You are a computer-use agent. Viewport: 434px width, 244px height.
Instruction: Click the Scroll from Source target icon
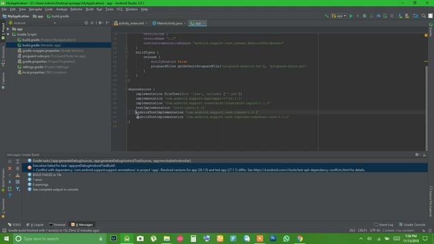tap(86, 23)
